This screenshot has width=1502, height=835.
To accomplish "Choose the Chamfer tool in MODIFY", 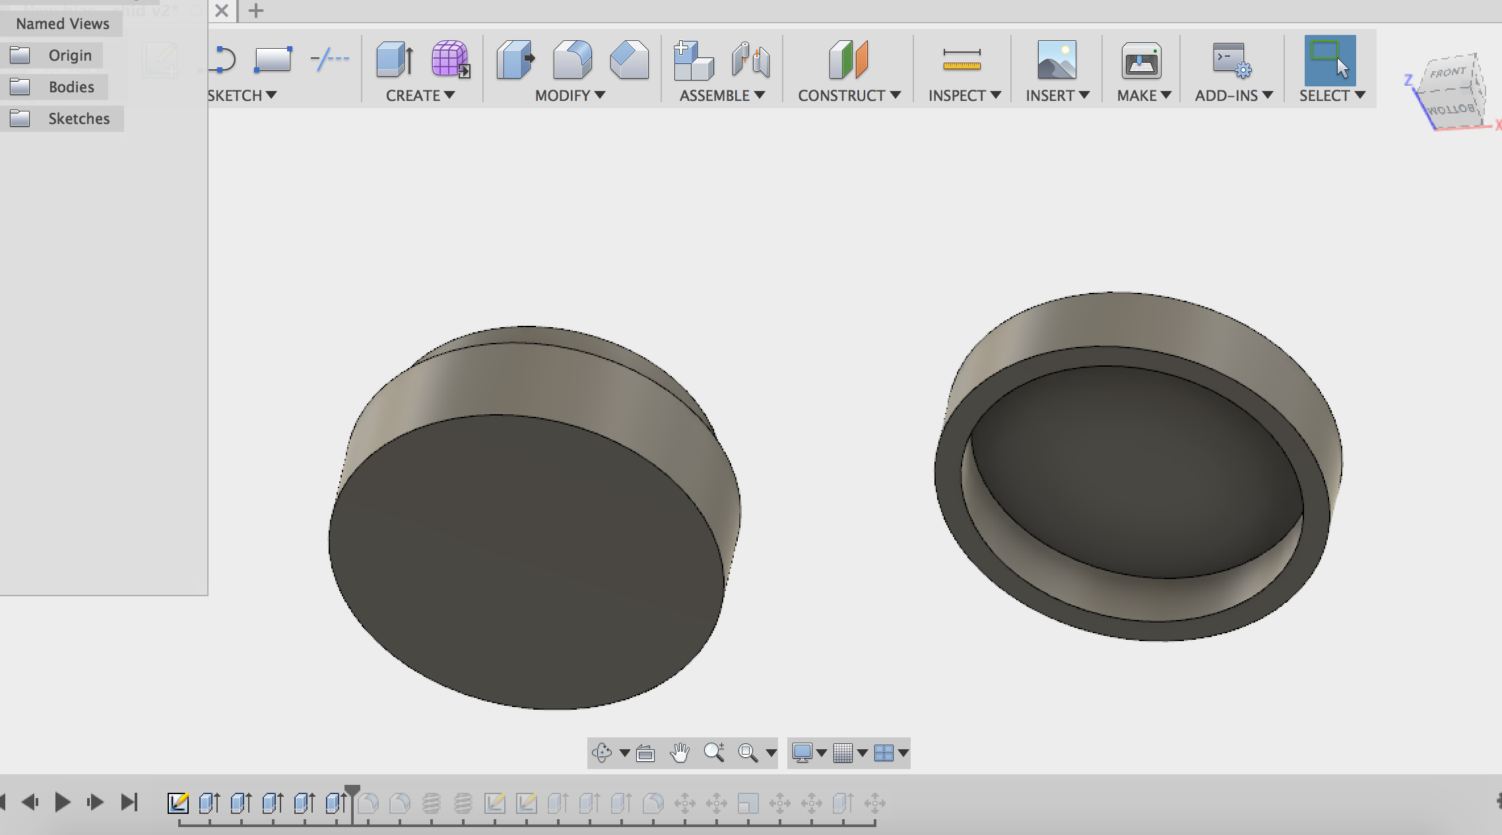I will [630, 60].
